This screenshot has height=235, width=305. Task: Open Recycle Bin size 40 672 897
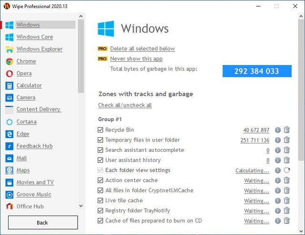pos(256,130)
